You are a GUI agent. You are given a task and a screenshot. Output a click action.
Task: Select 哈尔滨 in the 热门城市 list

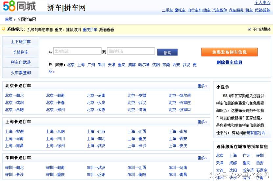pos(144,65)
